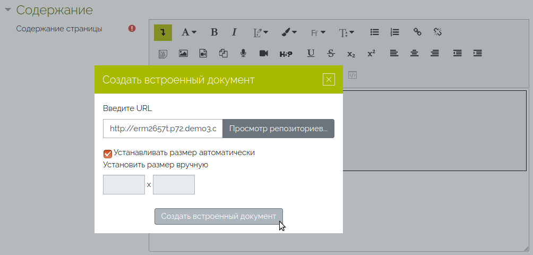The height and width of the screenshot is (255, 533).
Task: Collapse the 'Содержание' section
Action: click(8, 10)
